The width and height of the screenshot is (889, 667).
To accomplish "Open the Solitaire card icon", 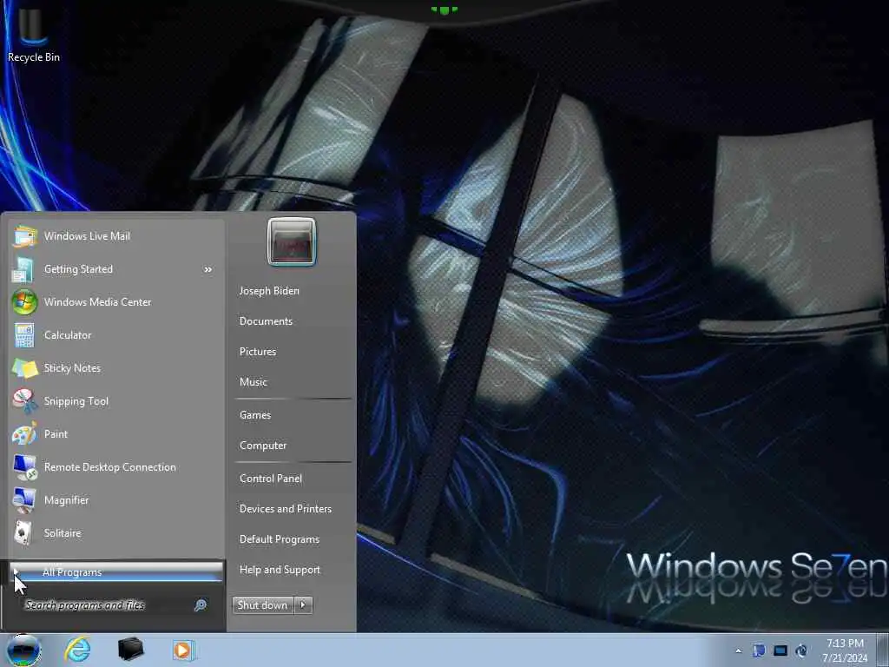I will coord(23,532).
